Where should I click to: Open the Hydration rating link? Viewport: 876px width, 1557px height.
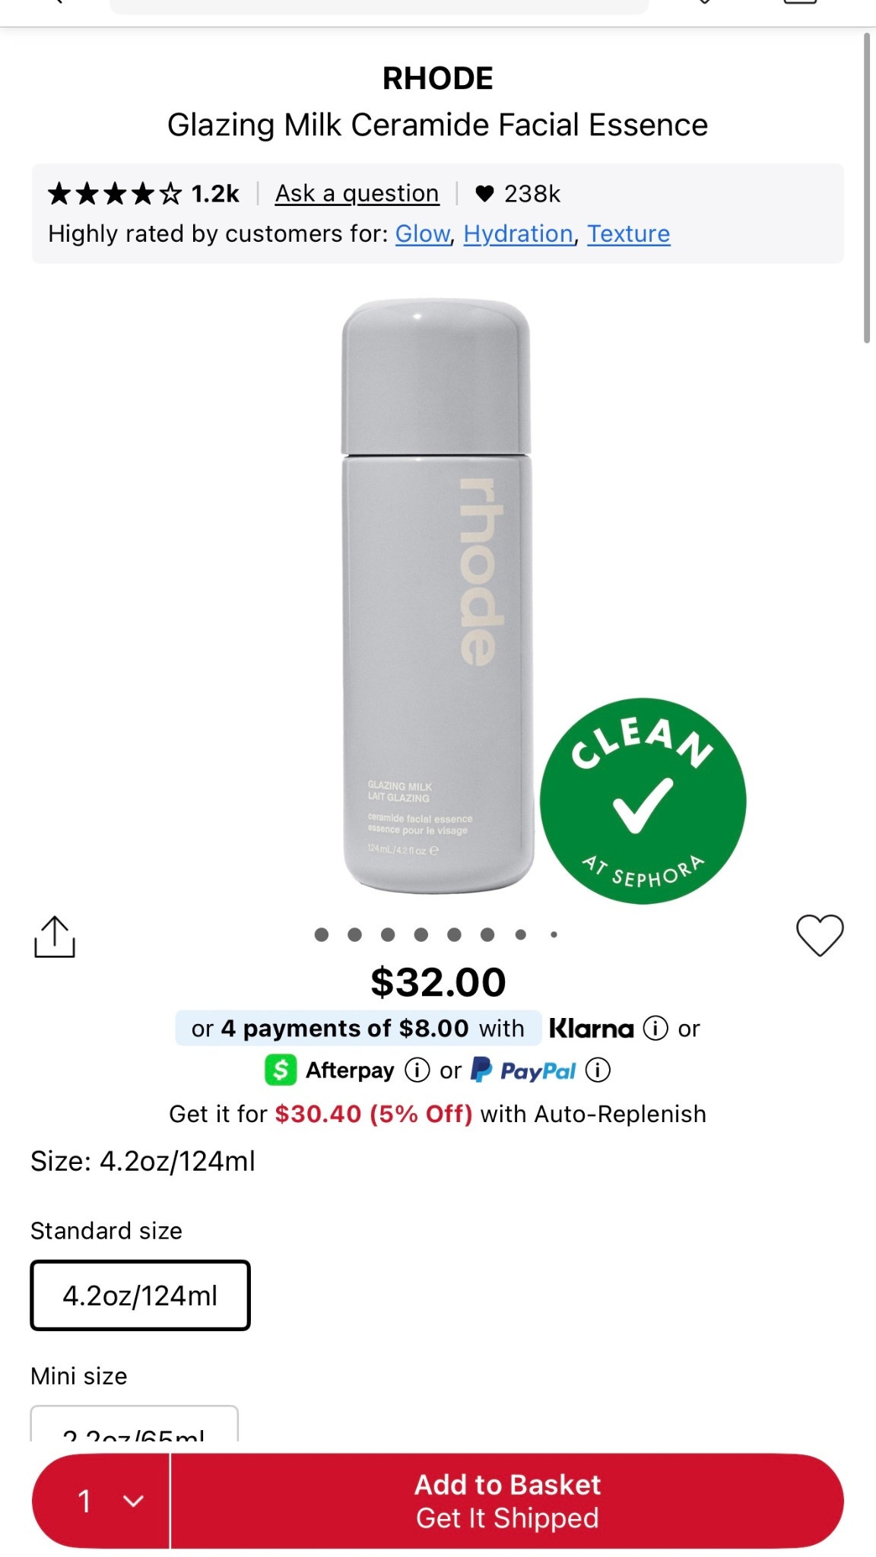coord(519,233)
